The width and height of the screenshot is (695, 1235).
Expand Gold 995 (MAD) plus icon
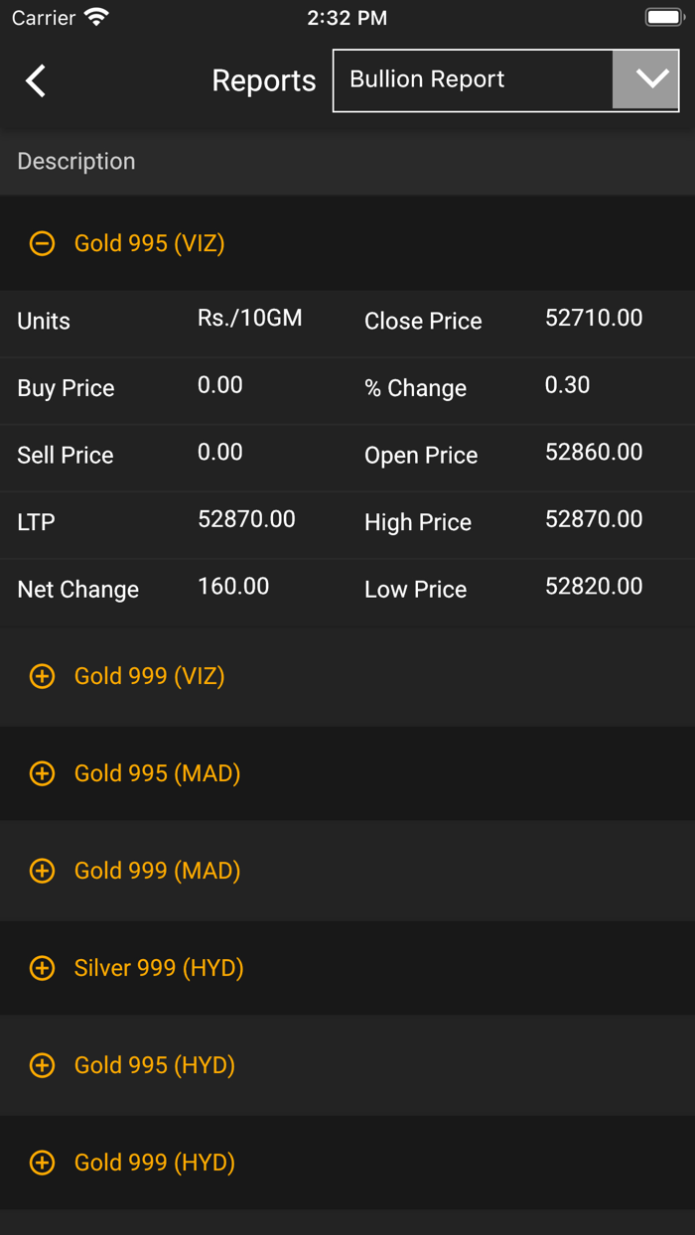click(x=42, y=773)
